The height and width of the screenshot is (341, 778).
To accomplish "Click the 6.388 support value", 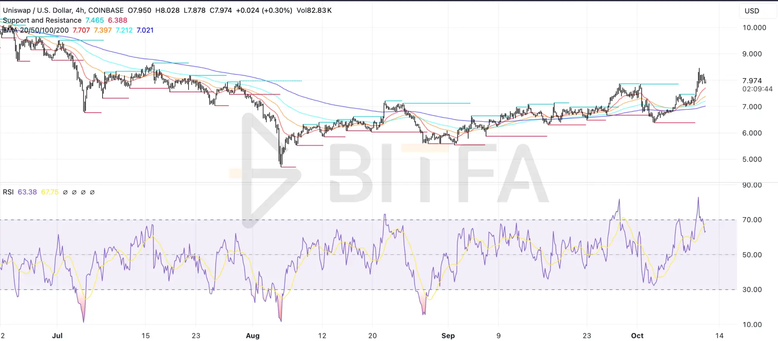I will (x=117, y=20).
